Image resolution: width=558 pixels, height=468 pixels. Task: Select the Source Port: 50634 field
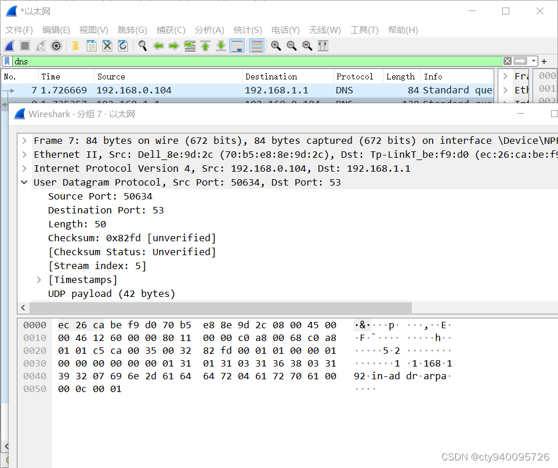[100, 196]
